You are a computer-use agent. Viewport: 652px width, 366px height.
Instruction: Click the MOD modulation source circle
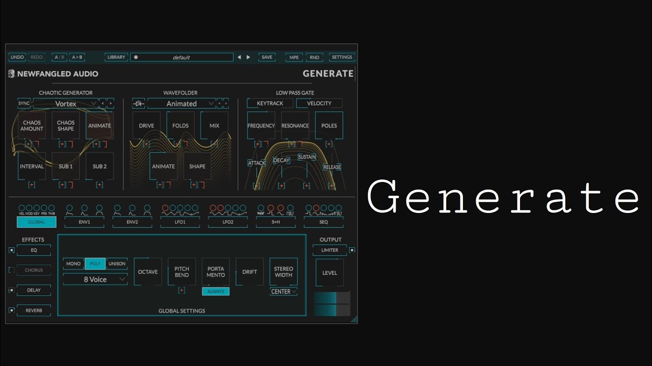(29, 208)
